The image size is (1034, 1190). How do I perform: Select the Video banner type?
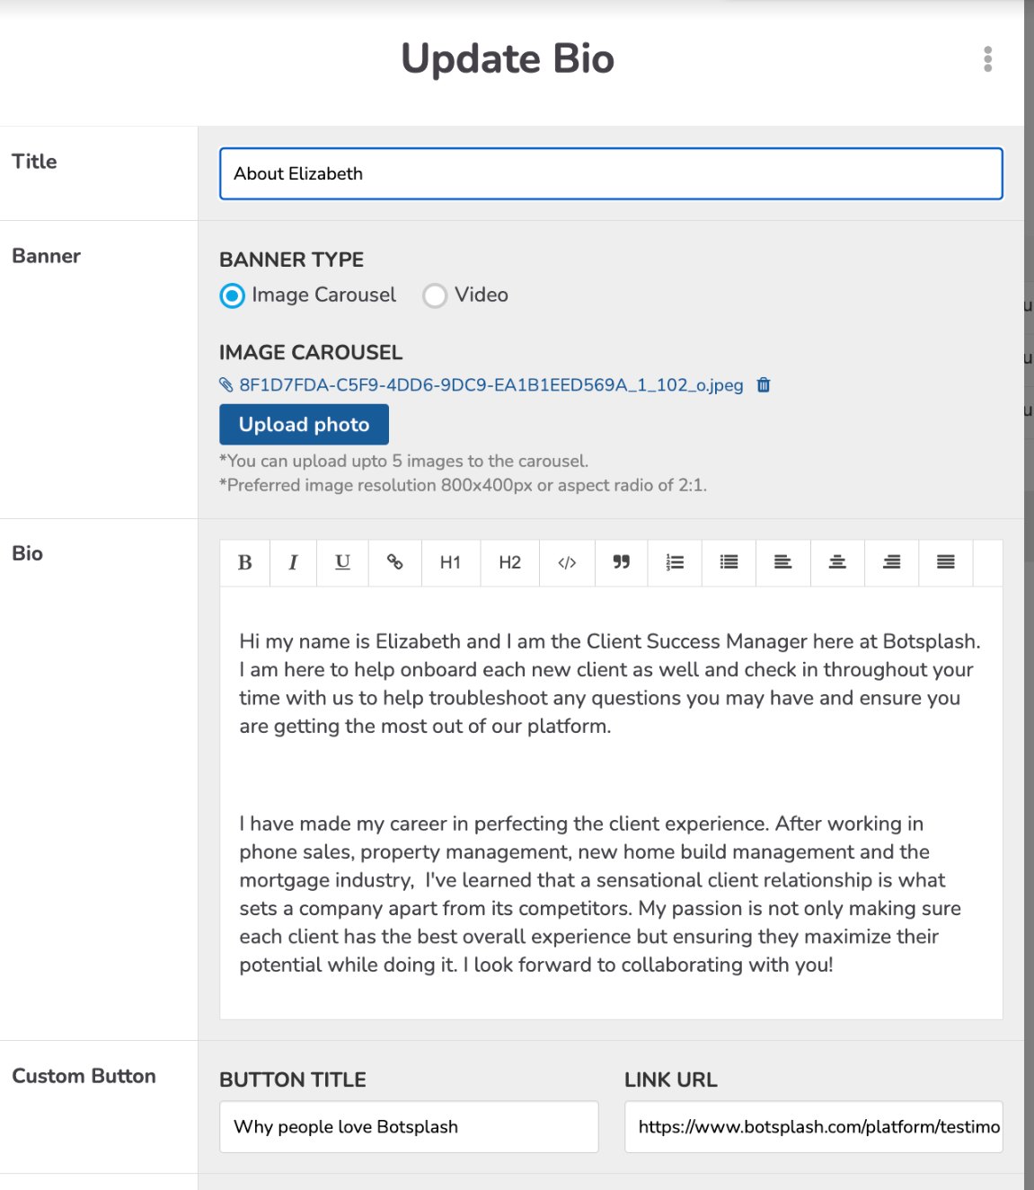(436, 295)
